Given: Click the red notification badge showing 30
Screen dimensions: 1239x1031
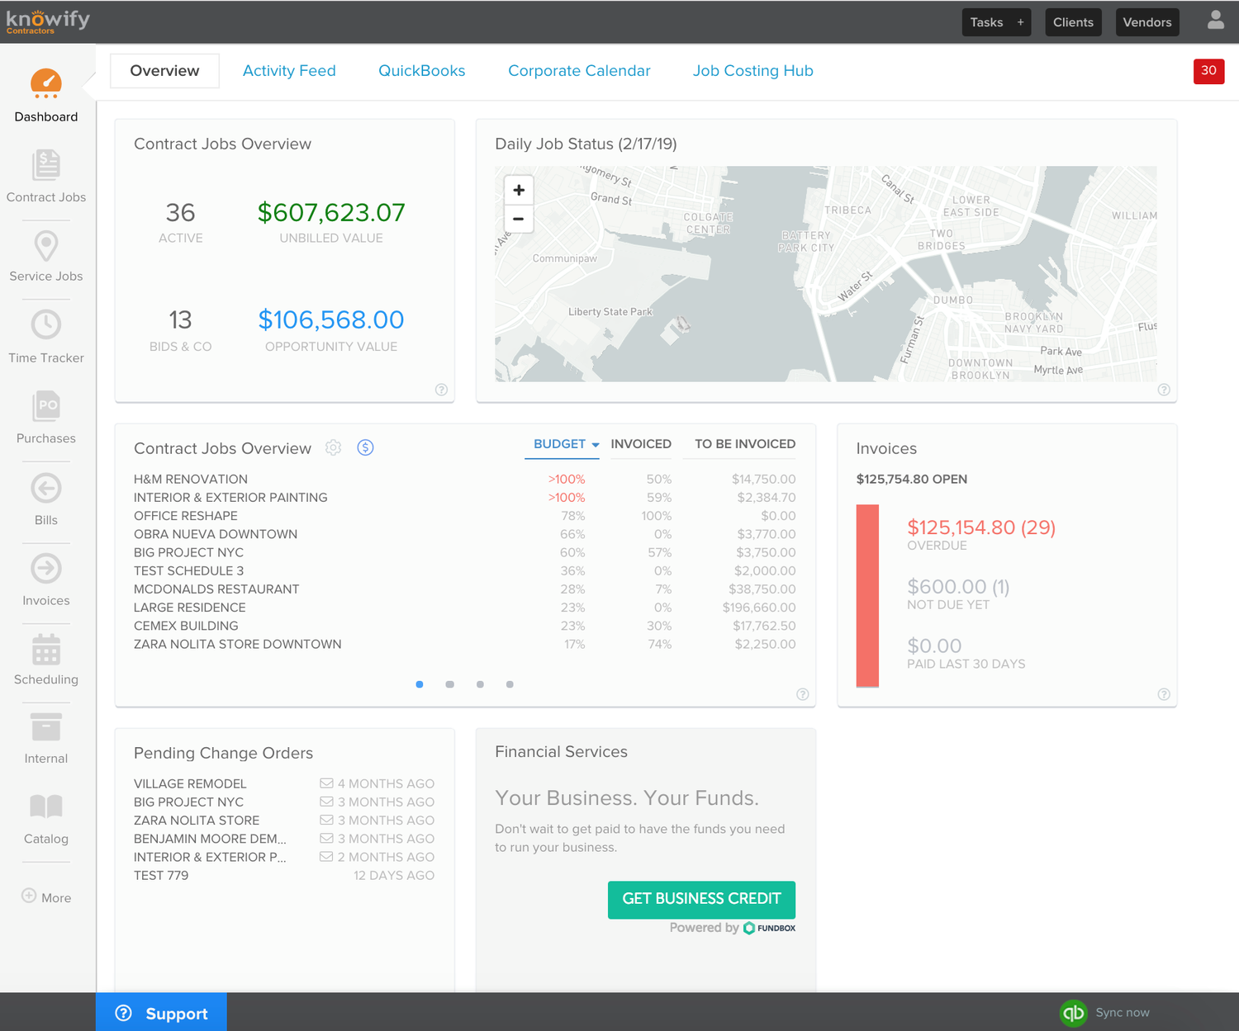Looking at the screenshot, I should pyautogui.click(x=1208, y=72).
